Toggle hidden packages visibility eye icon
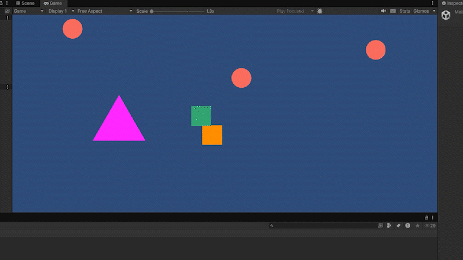Viewport: 463px width, 260px height. [430, 225]
